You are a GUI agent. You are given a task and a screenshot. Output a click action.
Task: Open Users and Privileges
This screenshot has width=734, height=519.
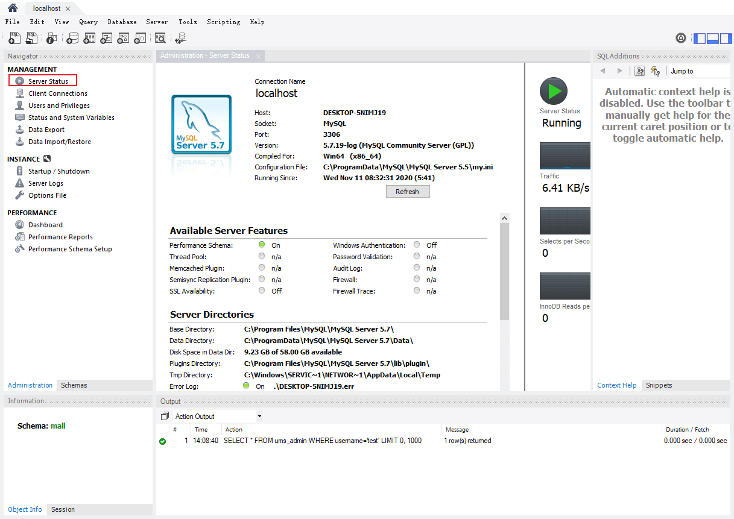[59, 105]
